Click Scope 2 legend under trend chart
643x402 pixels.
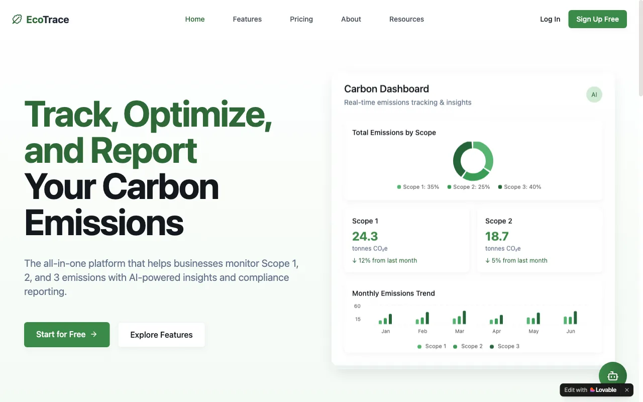coord(468,346)
